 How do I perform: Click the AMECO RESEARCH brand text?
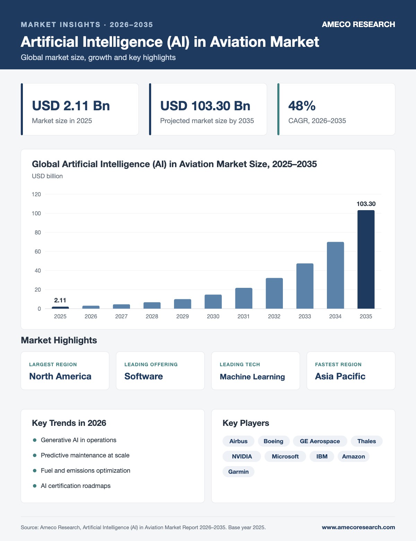(x=358, y=24)
